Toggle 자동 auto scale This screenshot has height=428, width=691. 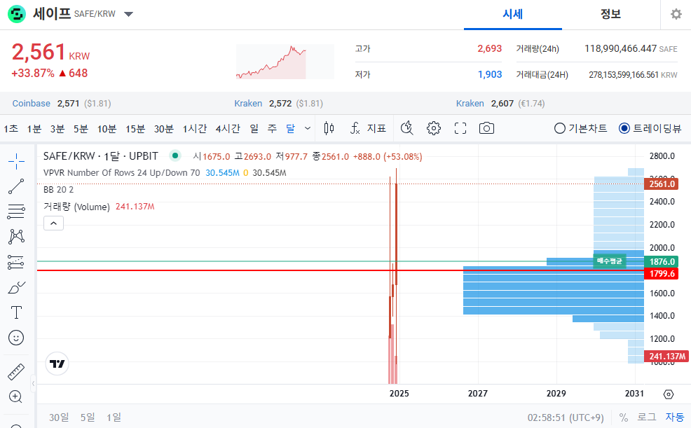(675, 417)
